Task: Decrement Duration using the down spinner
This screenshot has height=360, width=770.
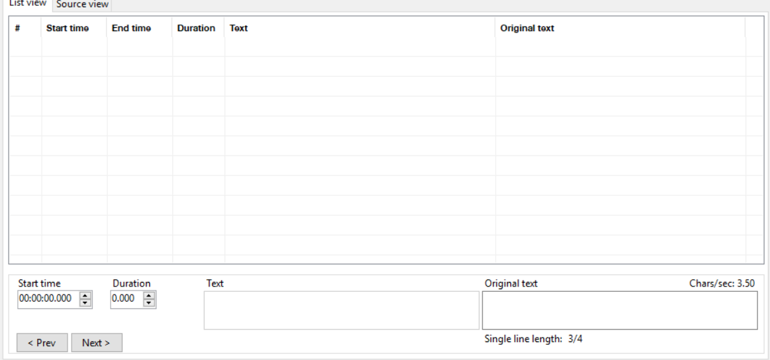Action: coord(149,303)
